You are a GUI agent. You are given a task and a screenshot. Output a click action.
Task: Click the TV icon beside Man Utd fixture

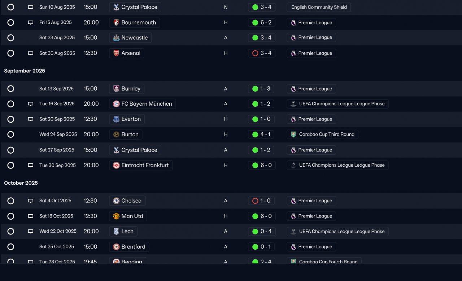tap(31, 216)
